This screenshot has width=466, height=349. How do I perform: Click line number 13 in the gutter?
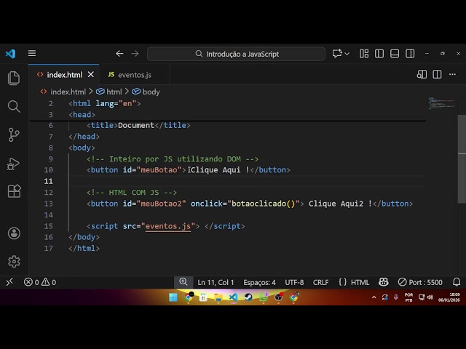(49, 204)
